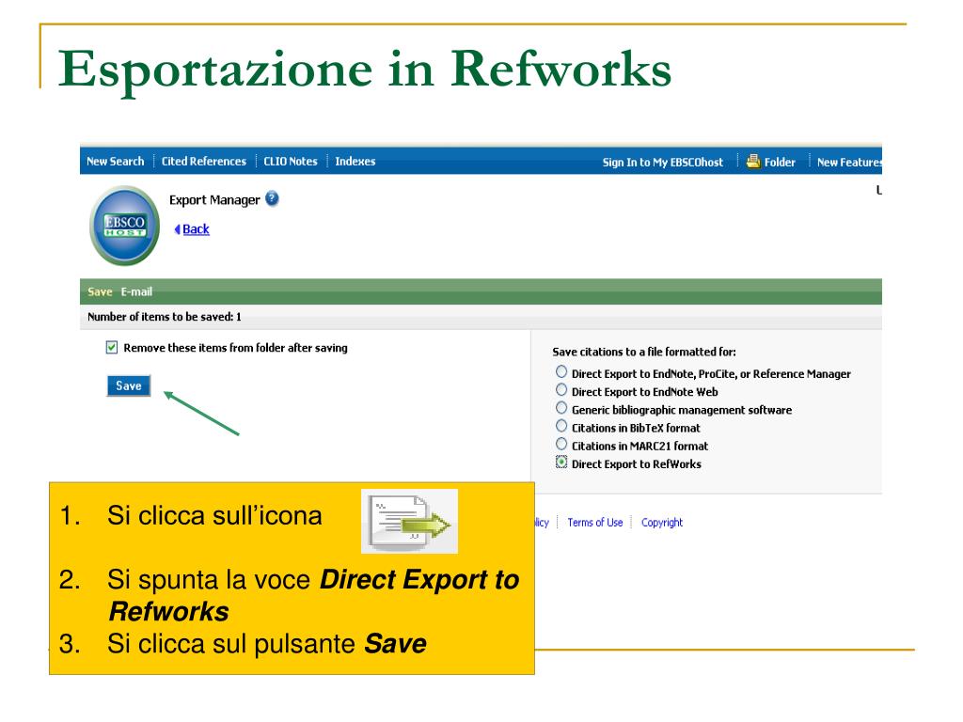Switch to the E-mail tab
This screenshot has height=722, width=963.
136,291
